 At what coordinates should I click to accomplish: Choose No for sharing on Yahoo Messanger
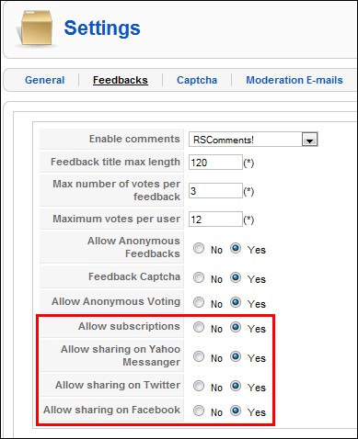click(199, 356)
